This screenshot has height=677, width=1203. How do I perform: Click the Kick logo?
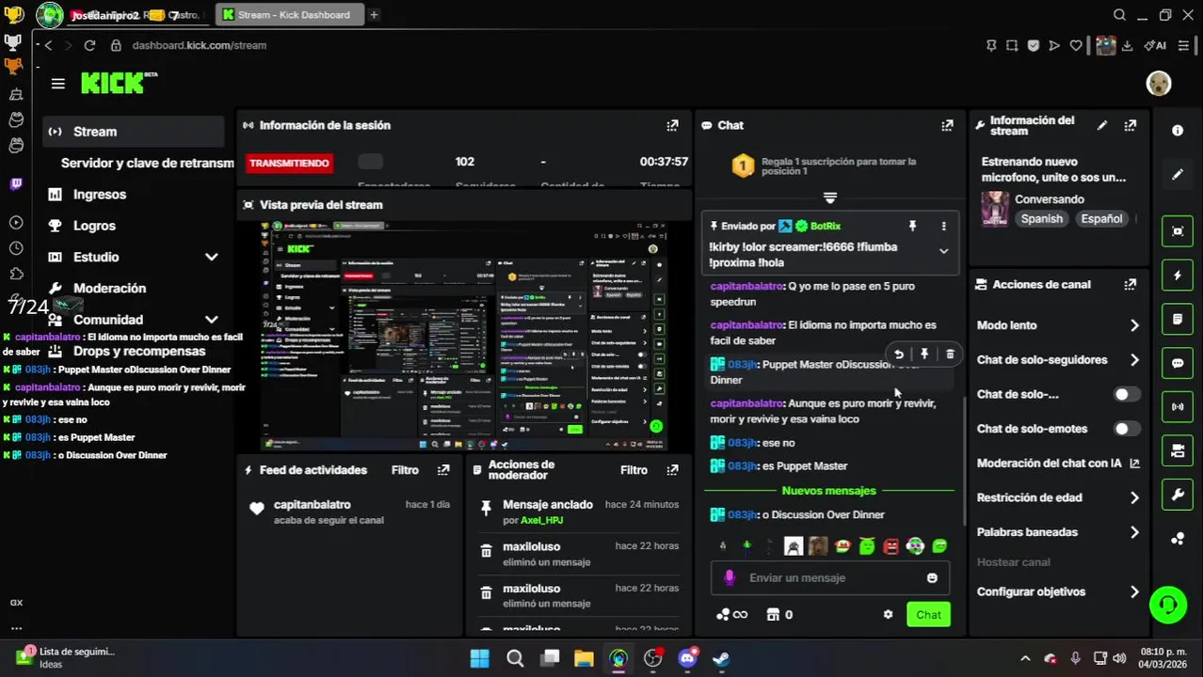119,83
